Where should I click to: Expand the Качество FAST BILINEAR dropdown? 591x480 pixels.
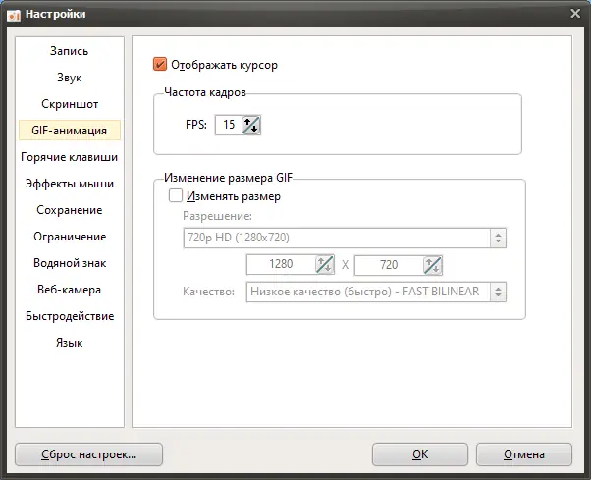click(377, 292)
